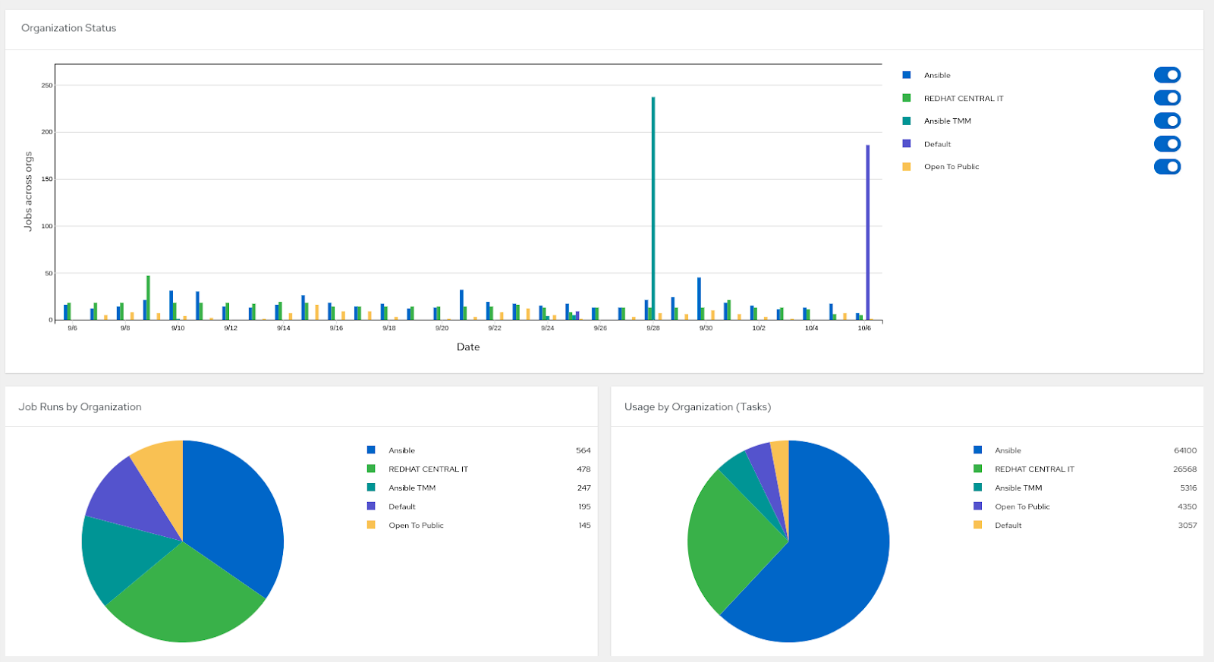Click yellow Default square in Usage legend
The height and width of the screenshot is (662, 1214).
point(978,525)
